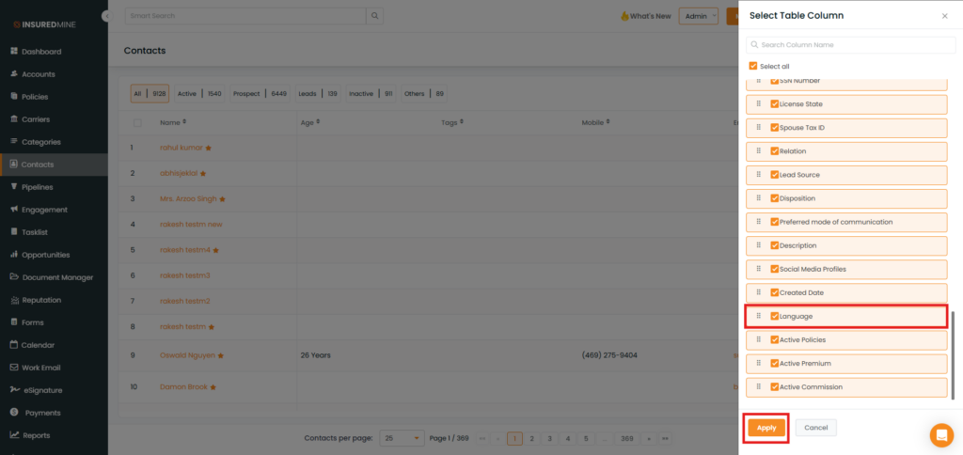Image resolution: width=963 pixels, height=455 pixels.
Task: Switch to the Prospect filter tab
Action: click(247, 93)
